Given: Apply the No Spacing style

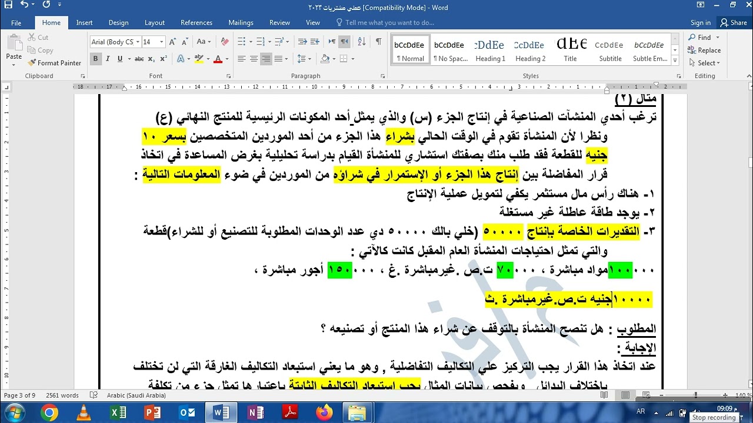Looking at the screenshot, I should [x=450, y=49].
